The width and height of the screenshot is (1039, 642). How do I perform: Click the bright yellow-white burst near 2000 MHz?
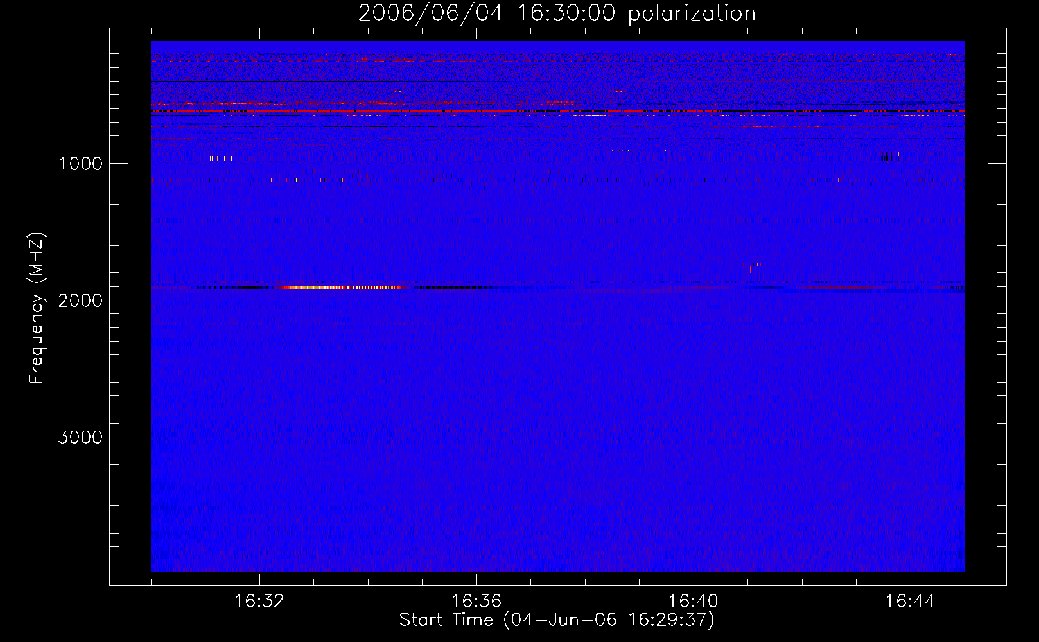[340, 287]
